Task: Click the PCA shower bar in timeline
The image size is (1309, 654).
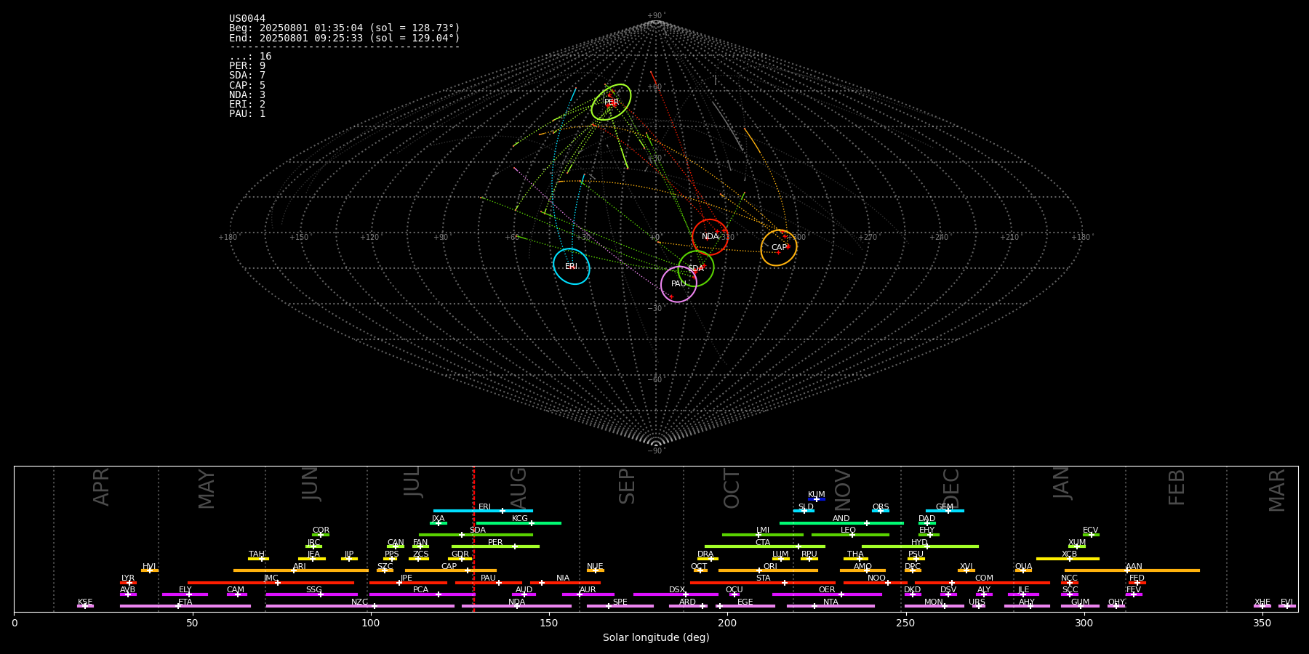Action: [422, 594]
